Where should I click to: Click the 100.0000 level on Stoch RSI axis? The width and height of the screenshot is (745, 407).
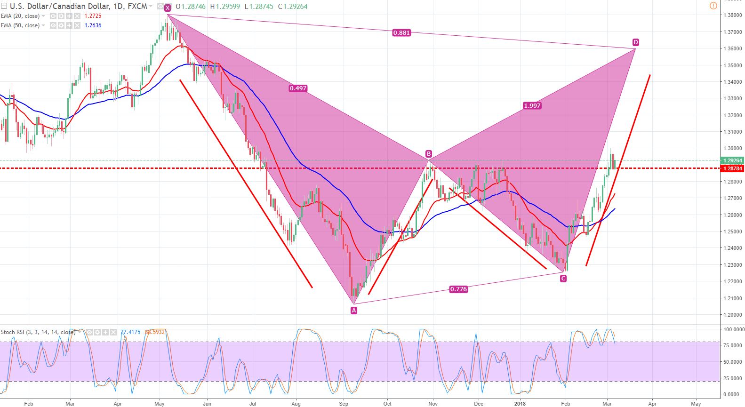[734, 329]
